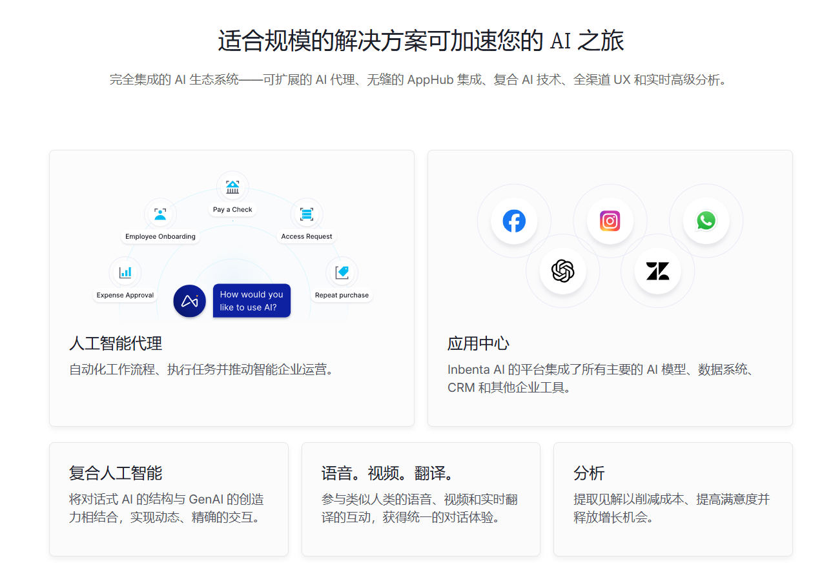Click the Expense Approval bar chart icon
This screenshot has height=581, width=833.
125,272
